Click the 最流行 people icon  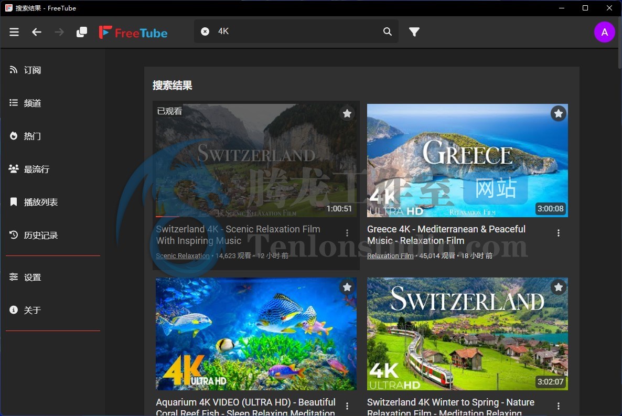[x=14, y=169]
